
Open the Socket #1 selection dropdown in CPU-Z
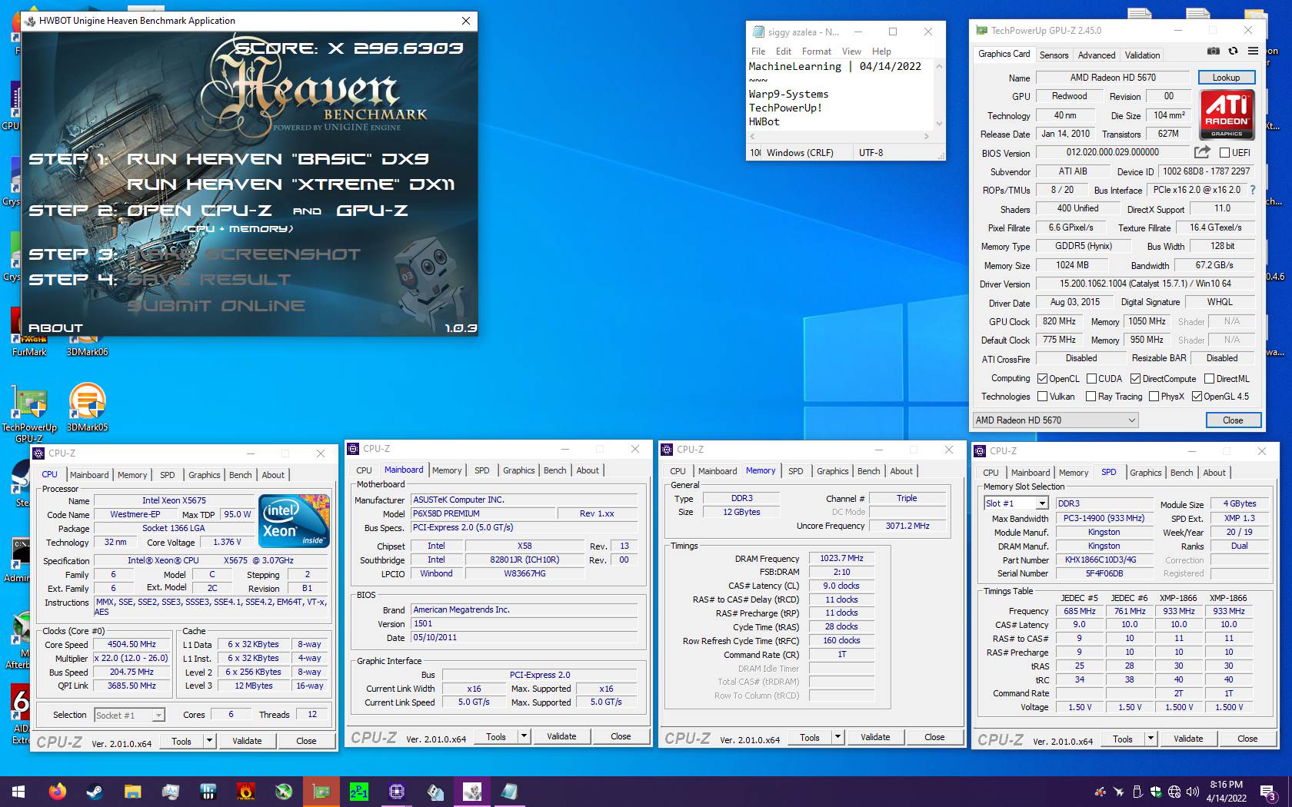point(129,715)
